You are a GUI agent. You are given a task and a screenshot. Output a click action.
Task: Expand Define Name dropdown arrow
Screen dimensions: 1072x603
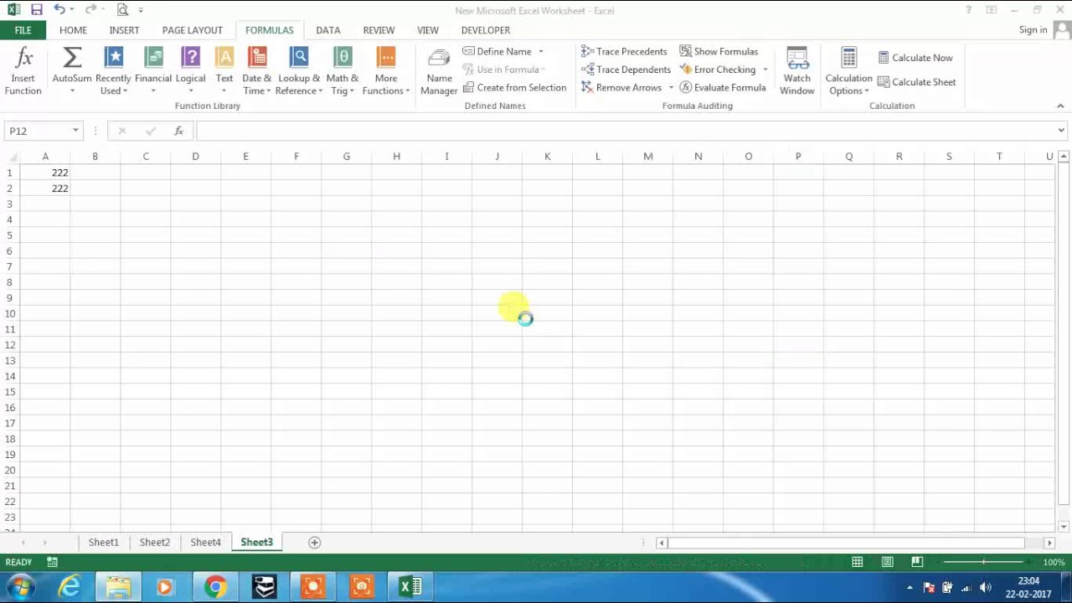(x=541, y=52)
